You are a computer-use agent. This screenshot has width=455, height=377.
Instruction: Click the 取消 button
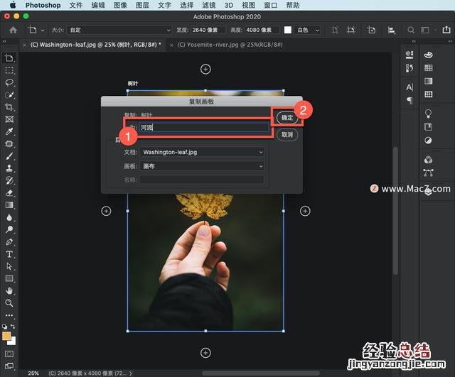[x=287, y=135]
